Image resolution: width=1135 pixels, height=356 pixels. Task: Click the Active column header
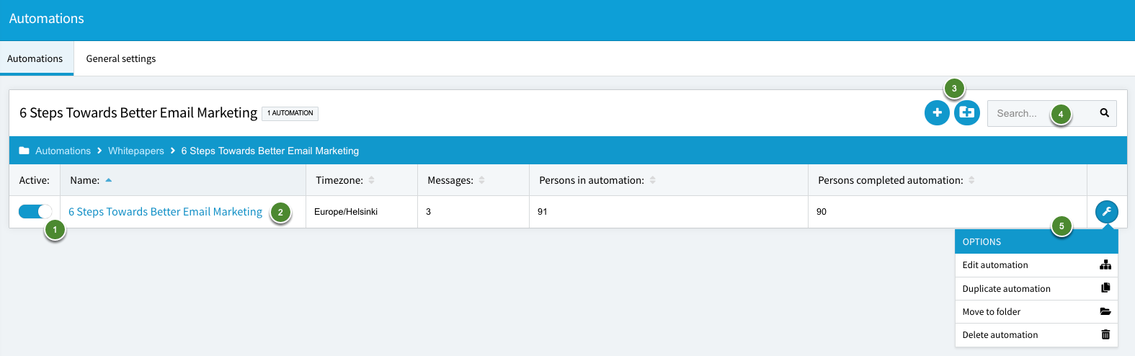click(x=35, y=180)
